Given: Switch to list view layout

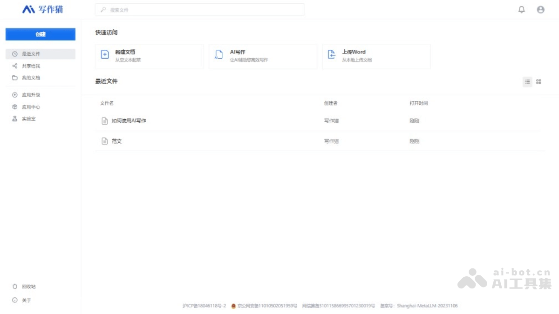Looking at the screenshot, I should [x=527, y=82].
